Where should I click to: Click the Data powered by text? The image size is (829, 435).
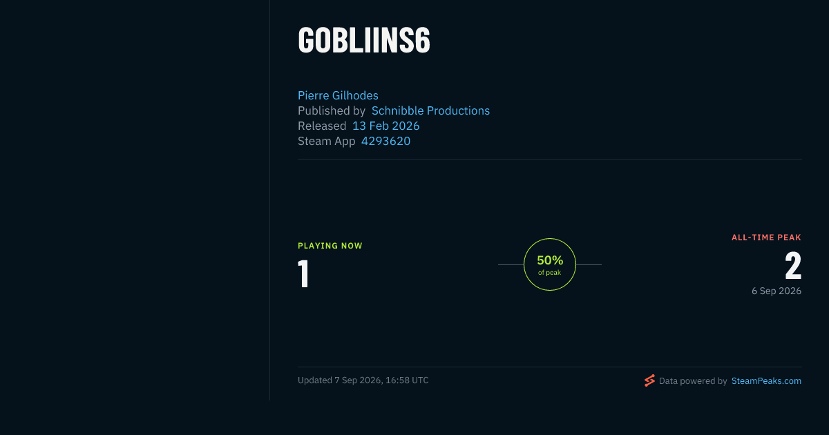coord(693,380)
